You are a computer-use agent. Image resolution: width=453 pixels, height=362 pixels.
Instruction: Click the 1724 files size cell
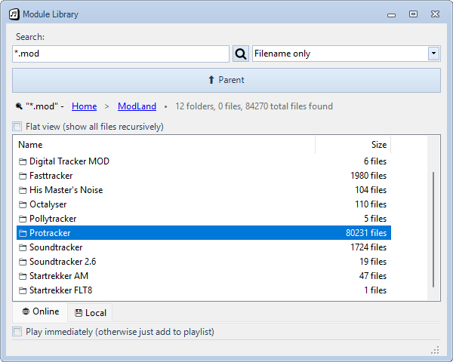click(x=368, y=247)
